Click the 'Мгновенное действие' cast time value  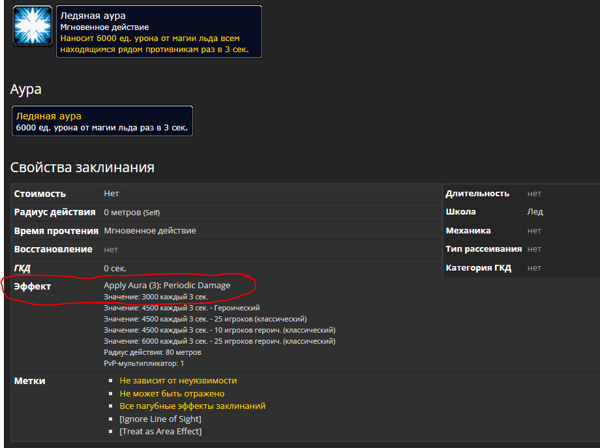pos(150,231)
